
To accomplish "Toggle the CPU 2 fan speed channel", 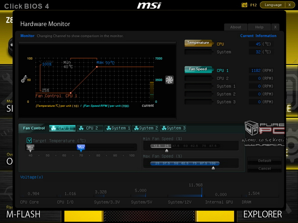I will click(x=198, y=78).
